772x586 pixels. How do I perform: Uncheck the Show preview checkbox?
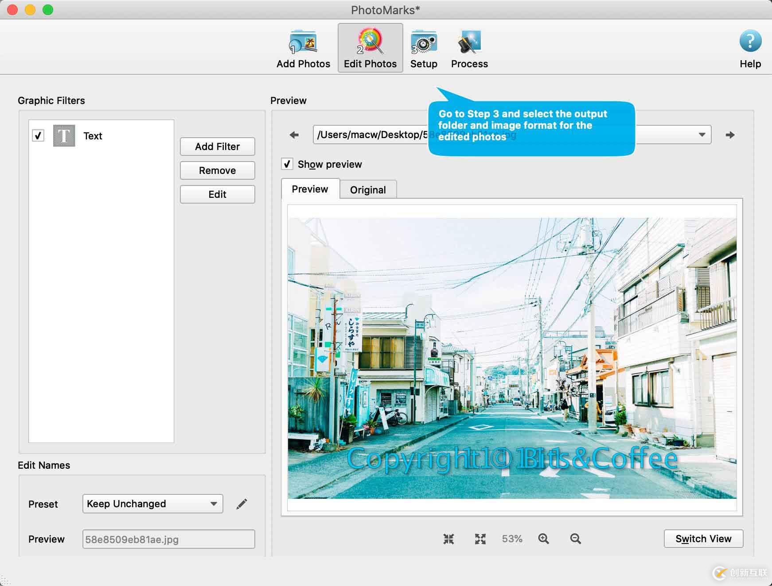click(x=287, y=164)
